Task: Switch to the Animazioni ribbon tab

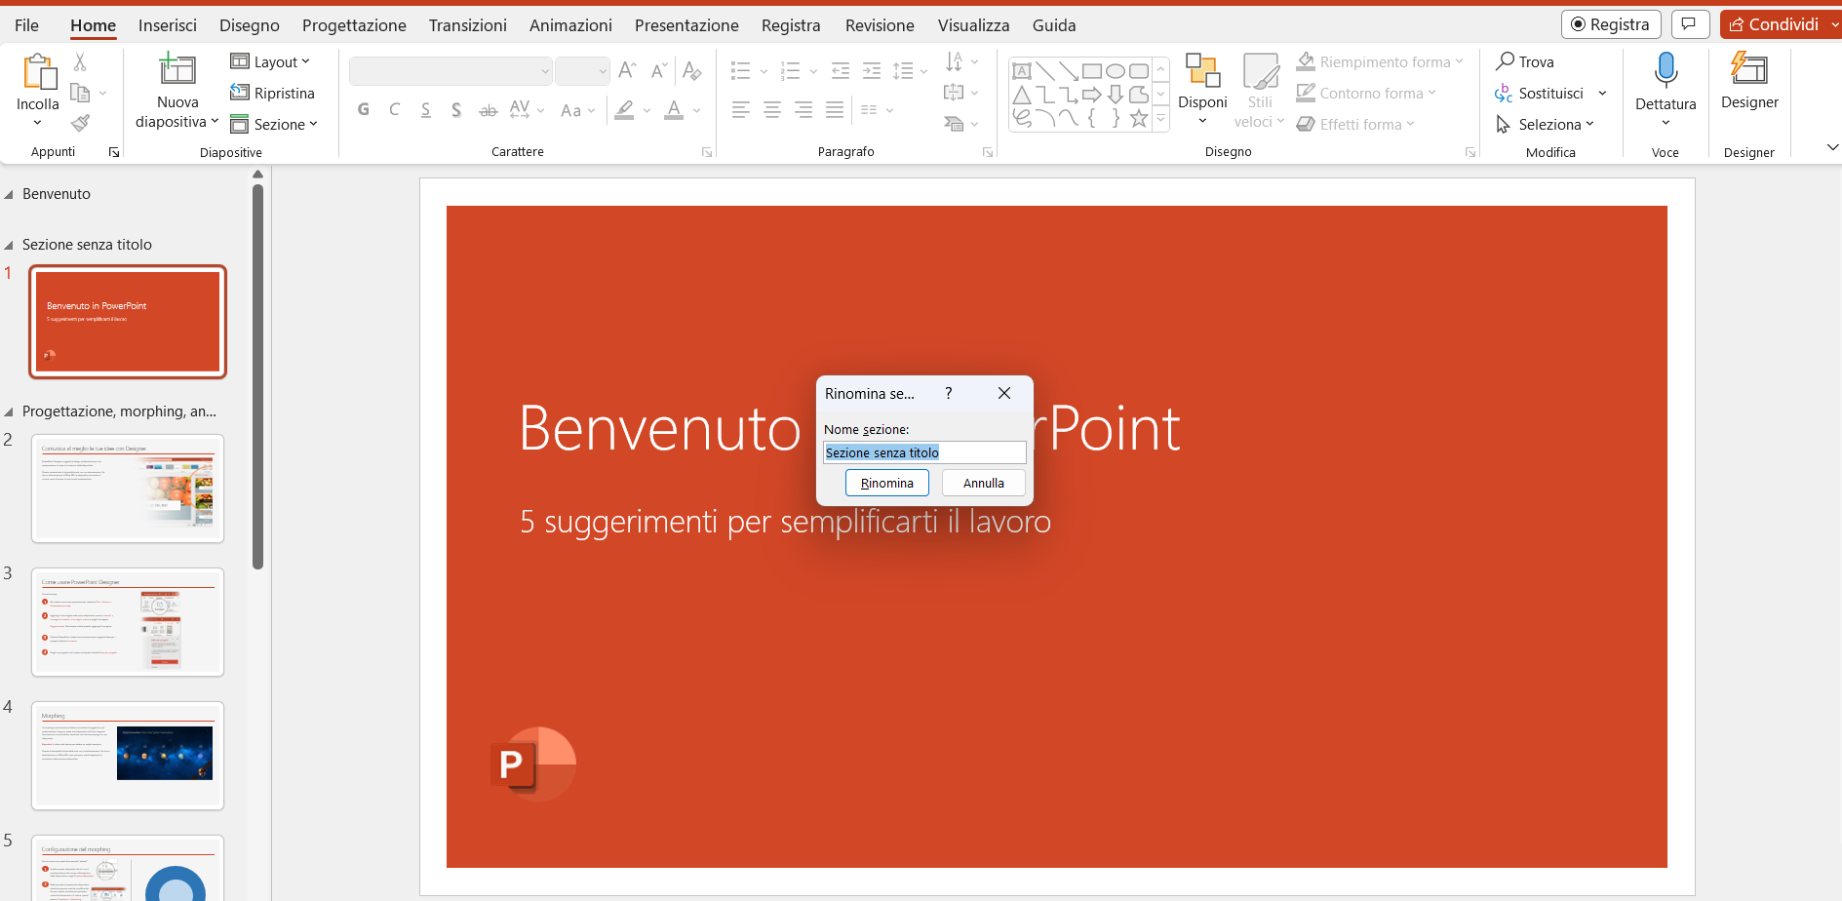Action: (570, 24)
